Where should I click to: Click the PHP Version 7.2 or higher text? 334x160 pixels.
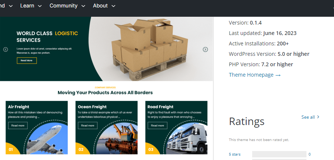[x=261, y=64]
